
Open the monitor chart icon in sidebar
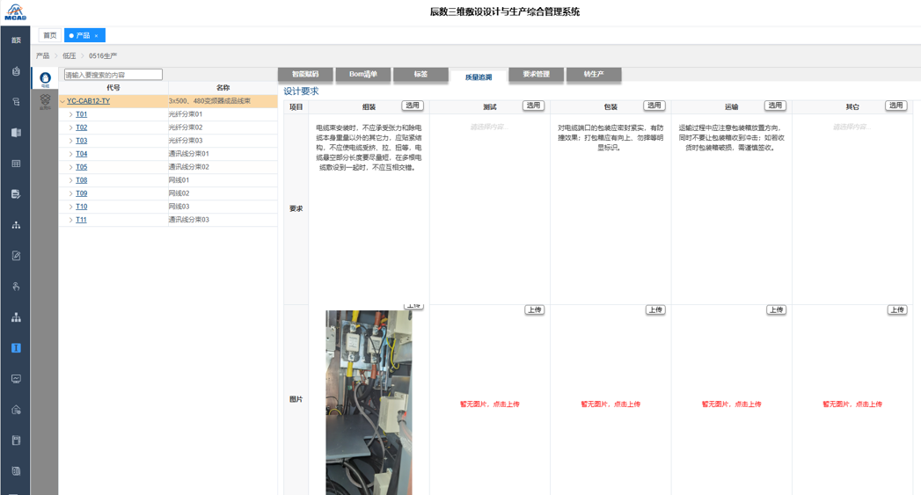(16, 379)
